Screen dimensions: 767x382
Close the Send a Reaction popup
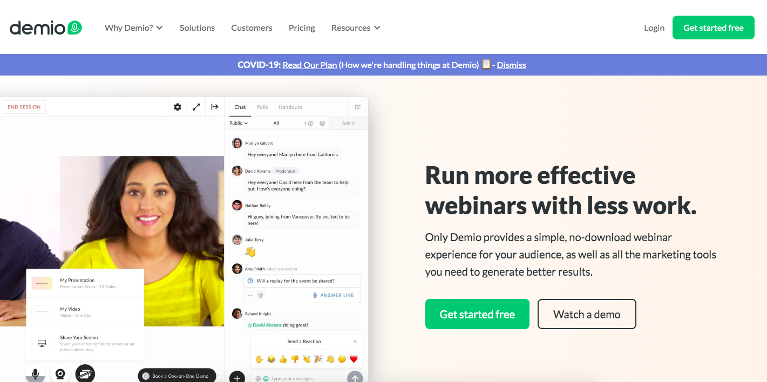355,342
